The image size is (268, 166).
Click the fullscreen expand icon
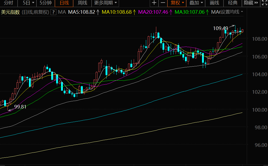tap(264, 3)
